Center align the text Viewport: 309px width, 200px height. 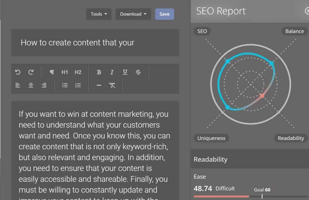31,85
